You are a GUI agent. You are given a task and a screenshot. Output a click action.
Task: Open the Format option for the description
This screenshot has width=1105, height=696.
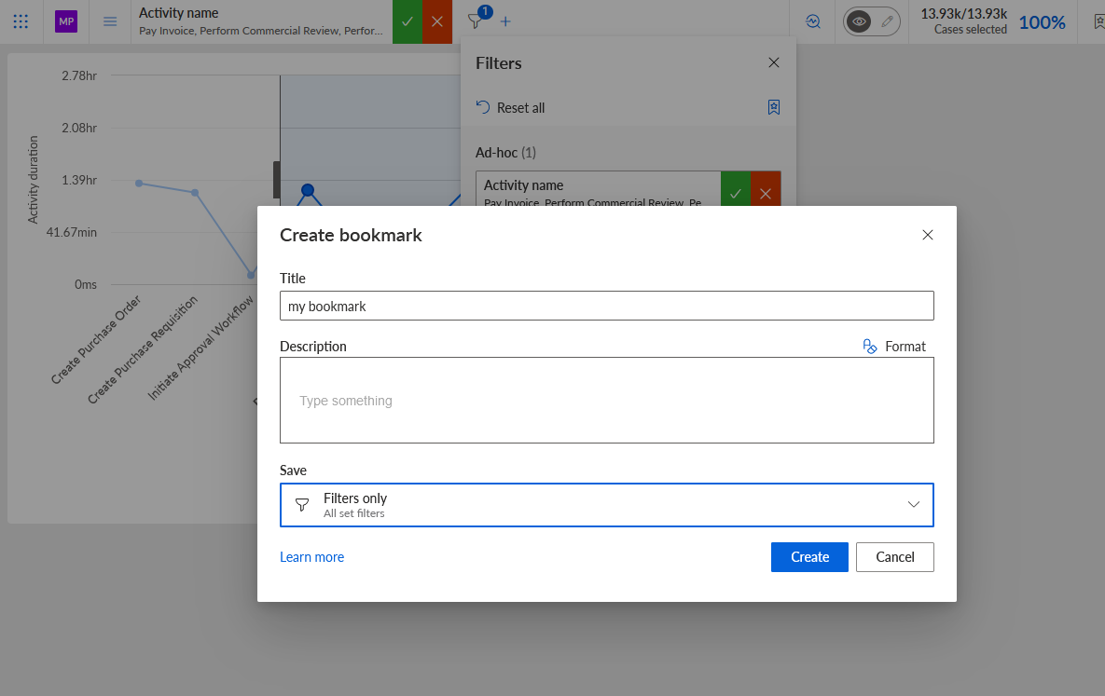pos(895,347)
